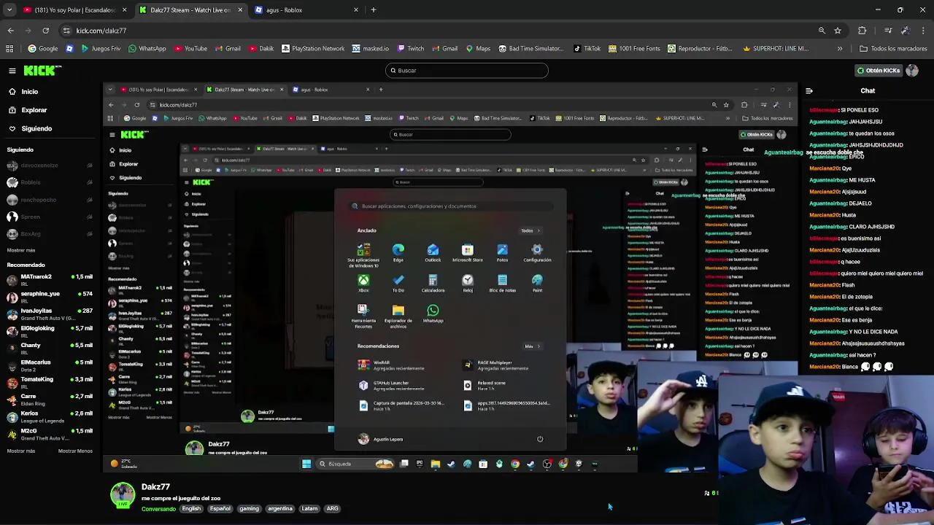Open recommended channel seraphine_yue

coord(49,297)
